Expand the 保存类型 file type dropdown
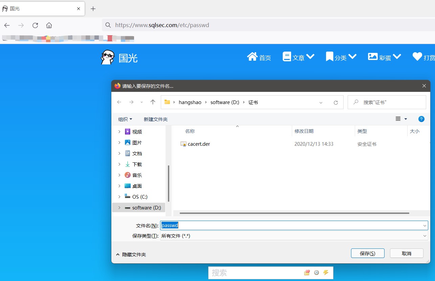435x281 pixels. pyautogui.click(x=425, y=236)
